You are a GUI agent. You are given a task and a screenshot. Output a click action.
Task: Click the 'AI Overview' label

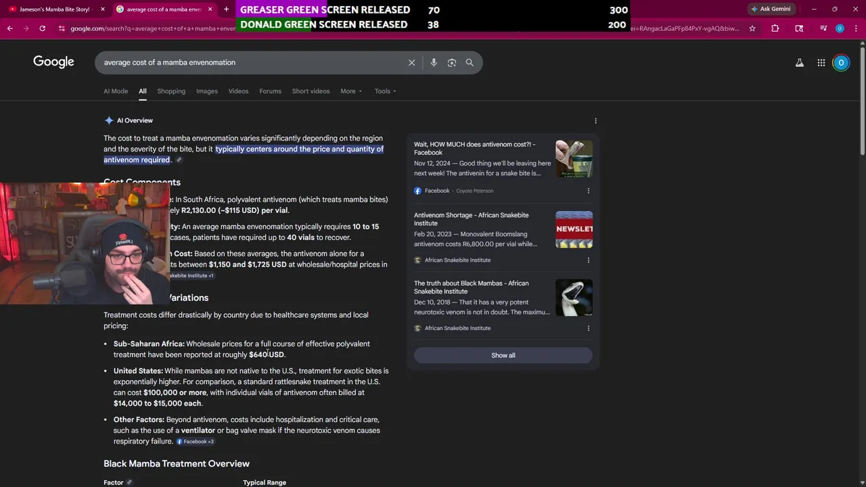(x=135, y=120)
